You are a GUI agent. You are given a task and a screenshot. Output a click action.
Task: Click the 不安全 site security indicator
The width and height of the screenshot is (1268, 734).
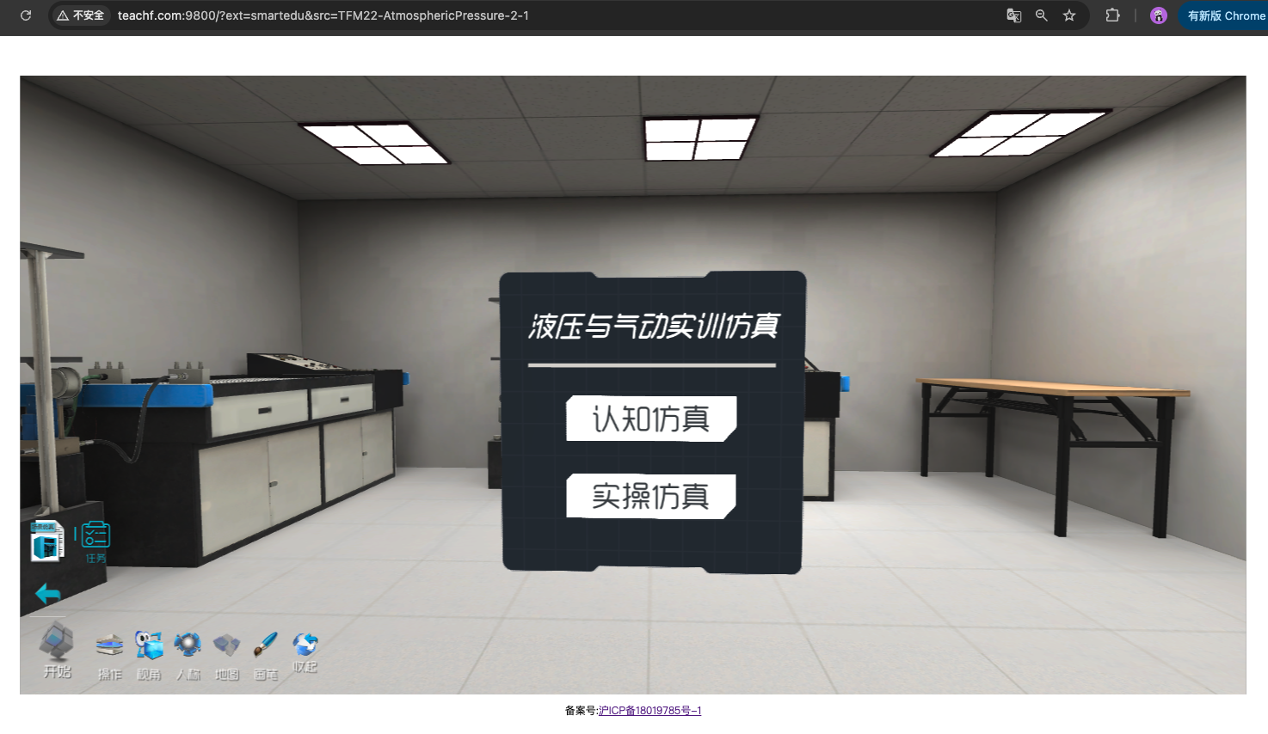click(x=80, y=15)
